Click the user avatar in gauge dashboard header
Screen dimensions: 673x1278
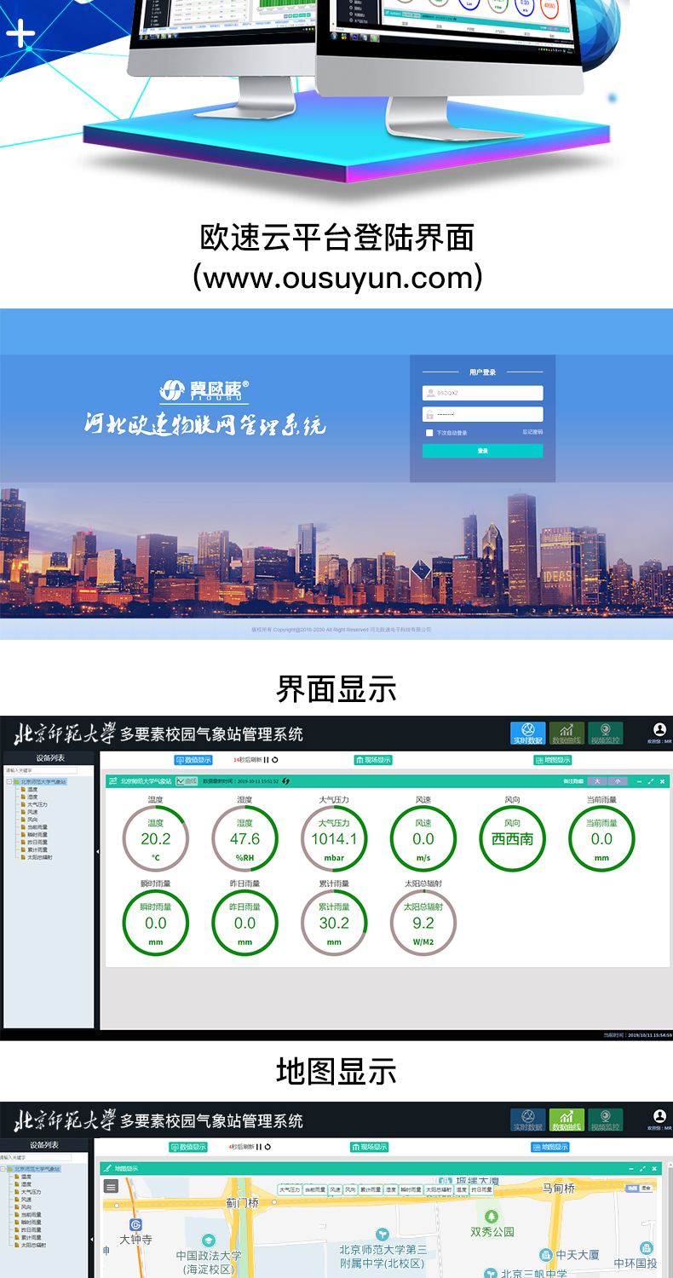tap(659, 730)
